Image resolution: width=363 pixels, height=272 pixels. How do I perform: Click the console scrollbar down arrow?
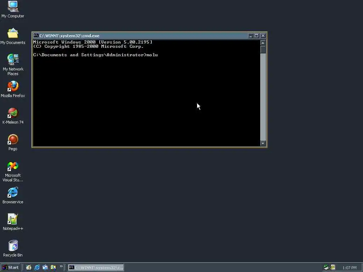click(x=263, y=143)
